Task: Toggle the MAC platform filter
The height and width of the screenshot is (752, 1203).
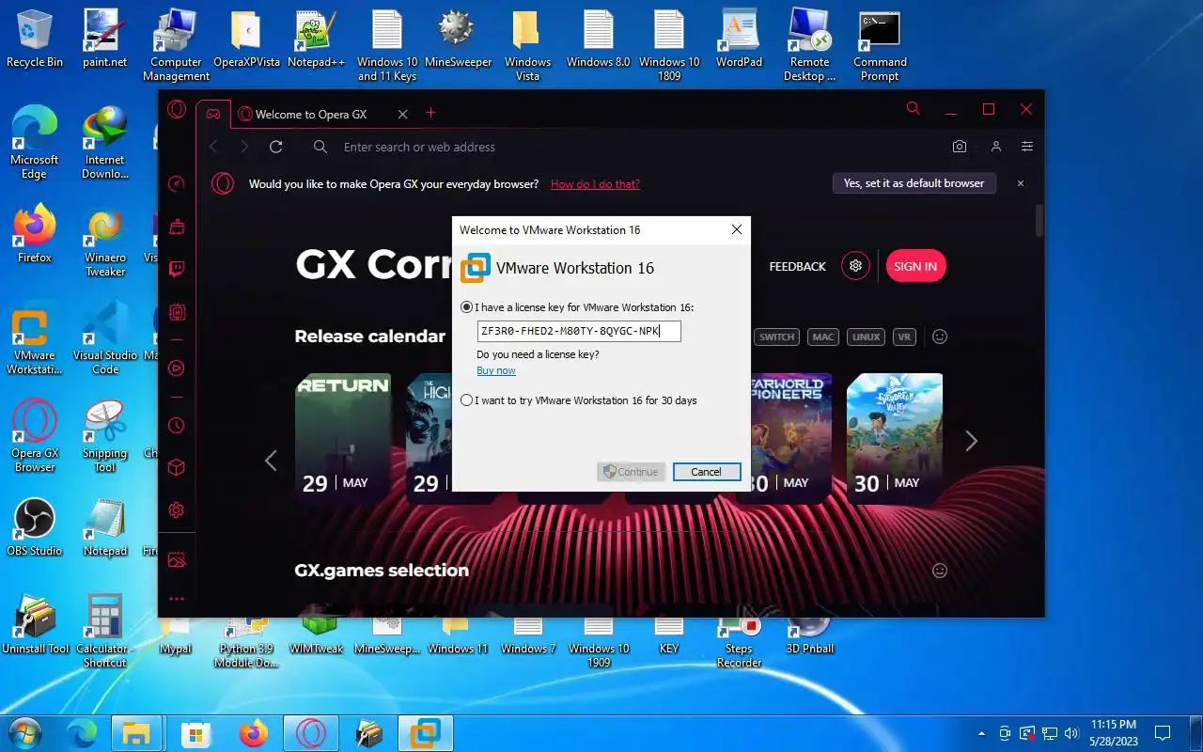Action: (x=823, y=337)
